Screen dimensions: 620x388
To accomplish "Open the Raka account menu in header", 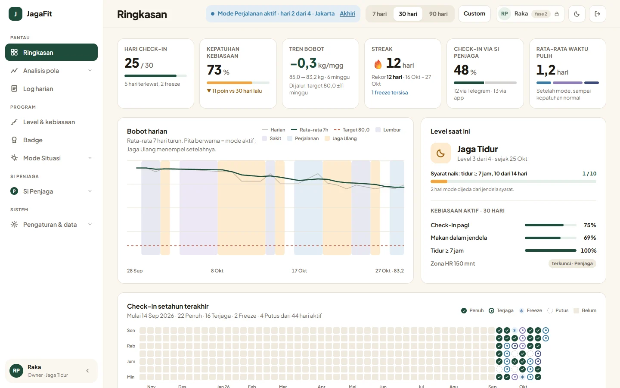I will tap(530, 14).
